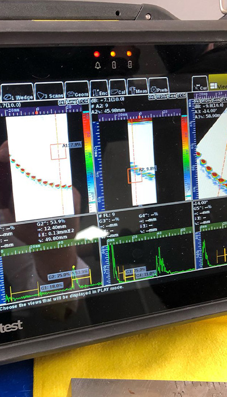227x397 pixels.
Task: Open the Wedge tab
Action: (17, 92)
